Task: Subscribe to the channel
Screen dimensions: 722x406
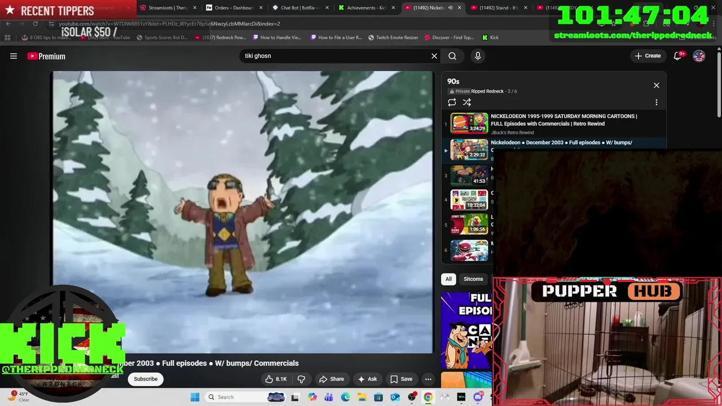Action: (x=146, y=379)
